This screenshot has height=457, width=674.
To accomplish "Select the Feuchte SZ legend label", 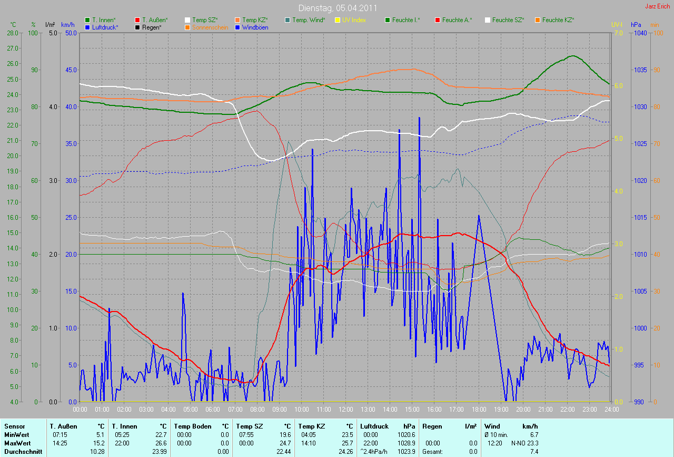I will (x=508, y=20).
